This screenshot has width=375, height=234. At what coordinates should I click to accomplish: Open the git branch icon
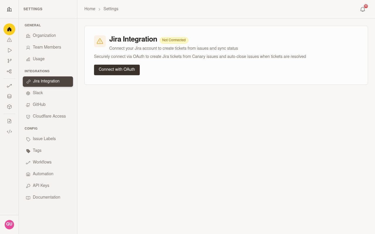(9, 61)
